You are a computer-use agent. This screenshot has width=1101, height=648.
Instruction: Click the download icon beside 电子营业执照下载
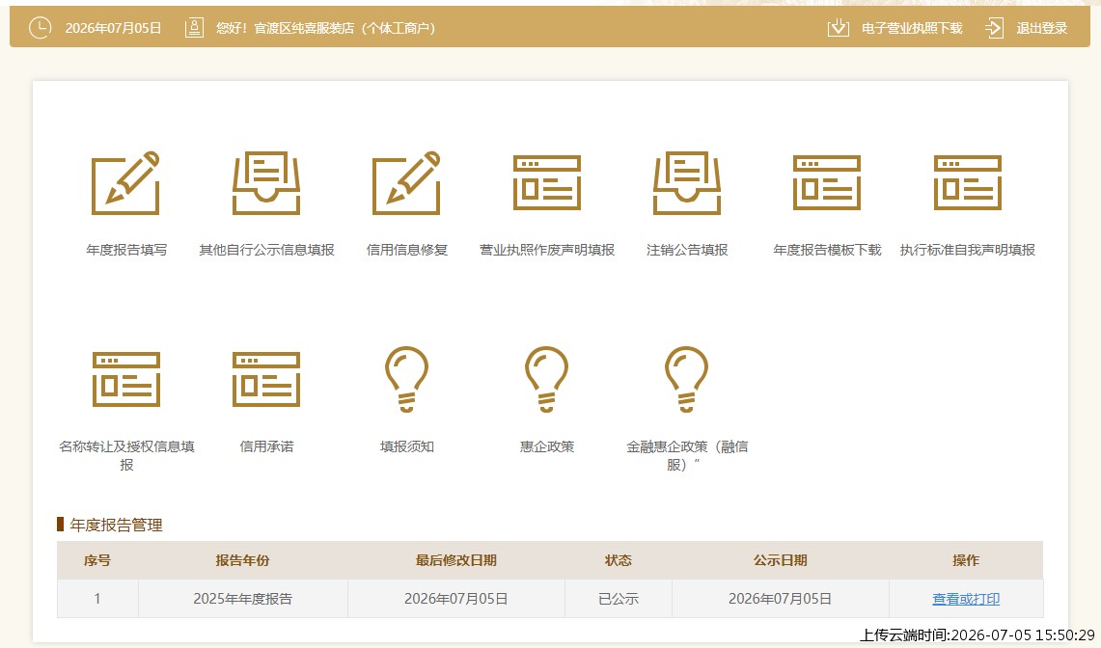(x=839, y=28)
